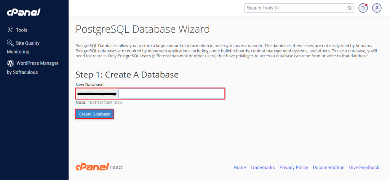Open WordPress Manager by Softaculous

click(33, 68)
